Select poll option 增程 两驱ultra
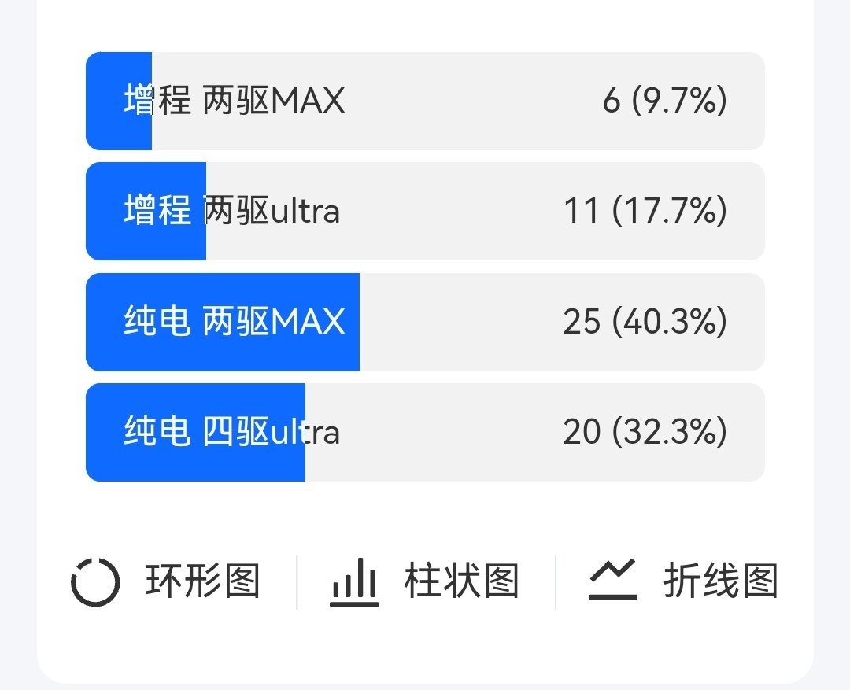Screen dimensions: 850x690 [x=425, y=212]
